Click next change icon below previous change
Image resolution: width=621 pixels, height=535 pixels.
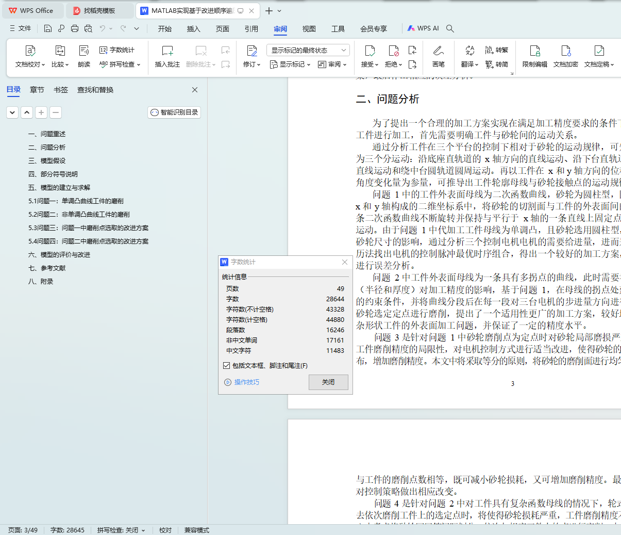click(x=412, y=64)
